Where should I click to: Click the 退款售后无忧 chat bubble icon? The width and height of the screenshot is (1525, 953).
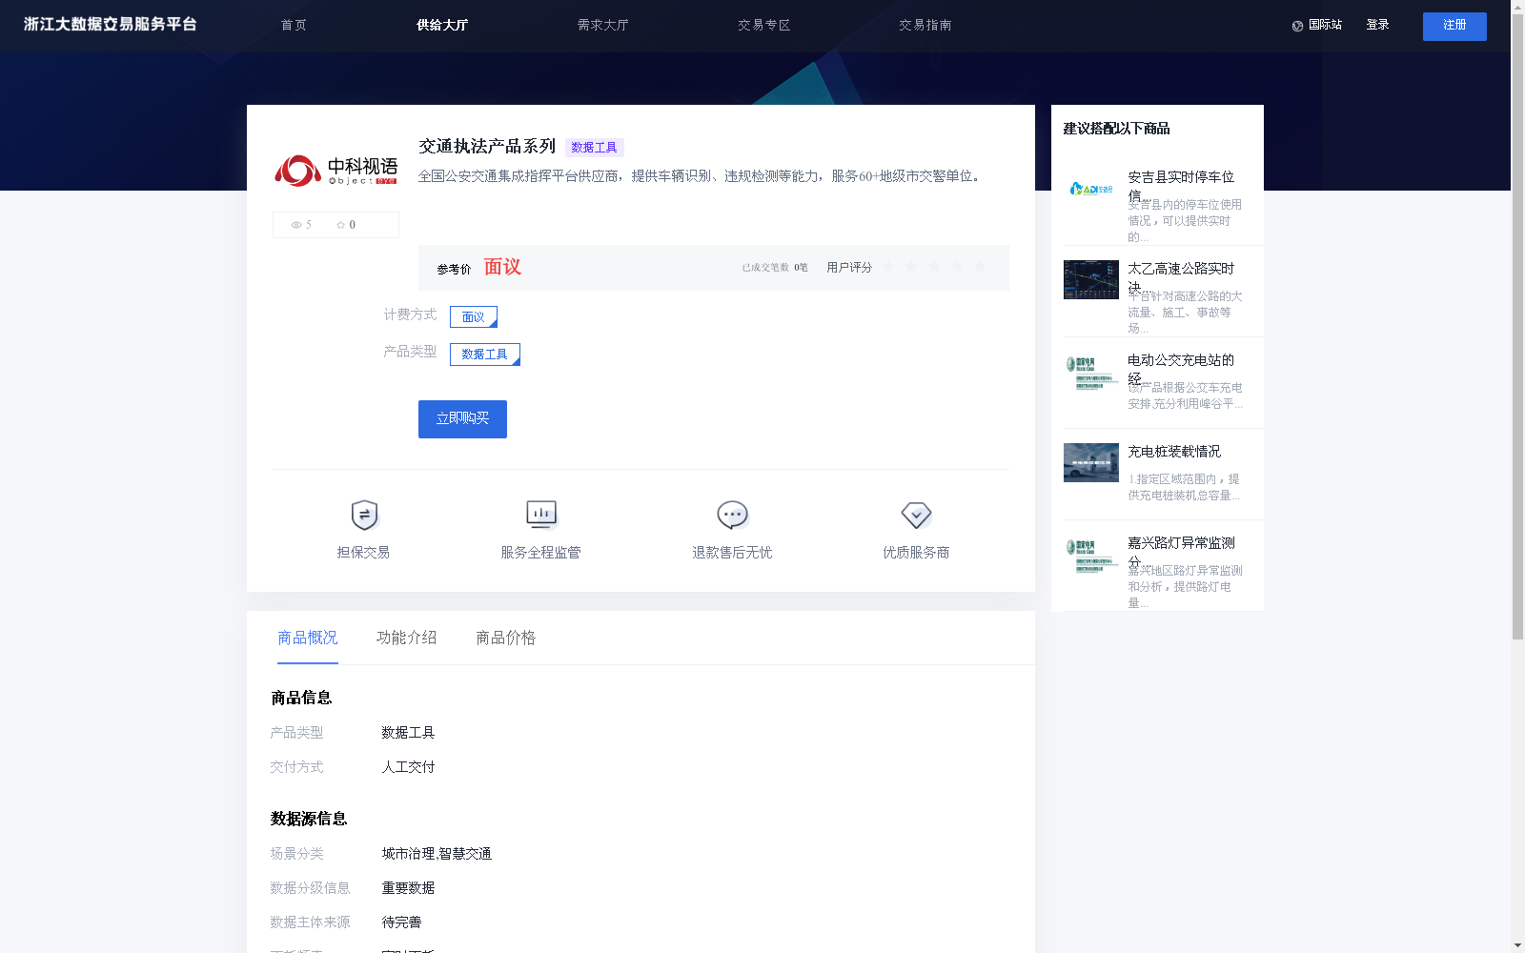tap(732, 515)
